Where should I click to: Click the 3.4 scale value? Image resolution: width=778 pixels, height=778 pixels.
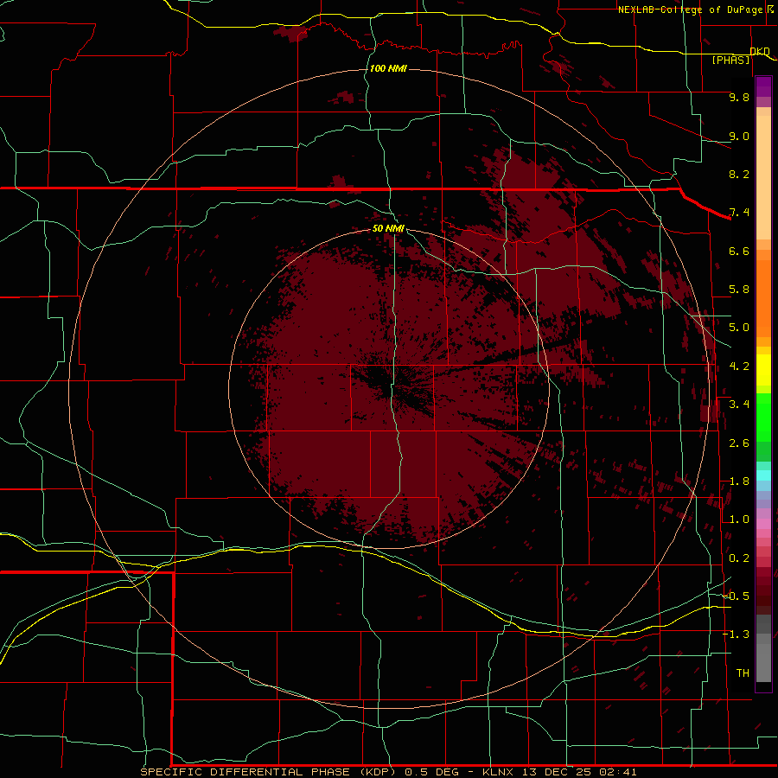(739, 405)
